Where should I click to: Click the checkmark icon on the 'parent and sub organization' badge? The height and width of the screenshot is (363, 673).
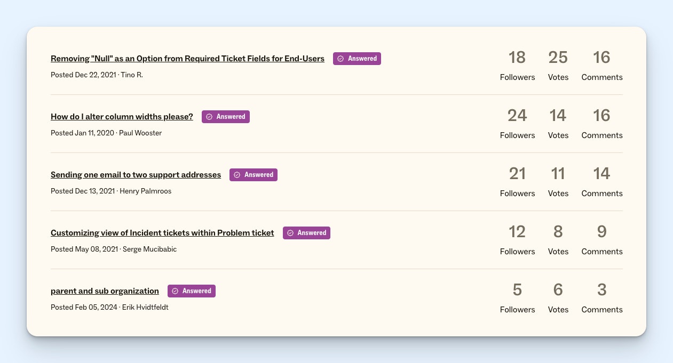pyautogui.click(x=176, y=291)
